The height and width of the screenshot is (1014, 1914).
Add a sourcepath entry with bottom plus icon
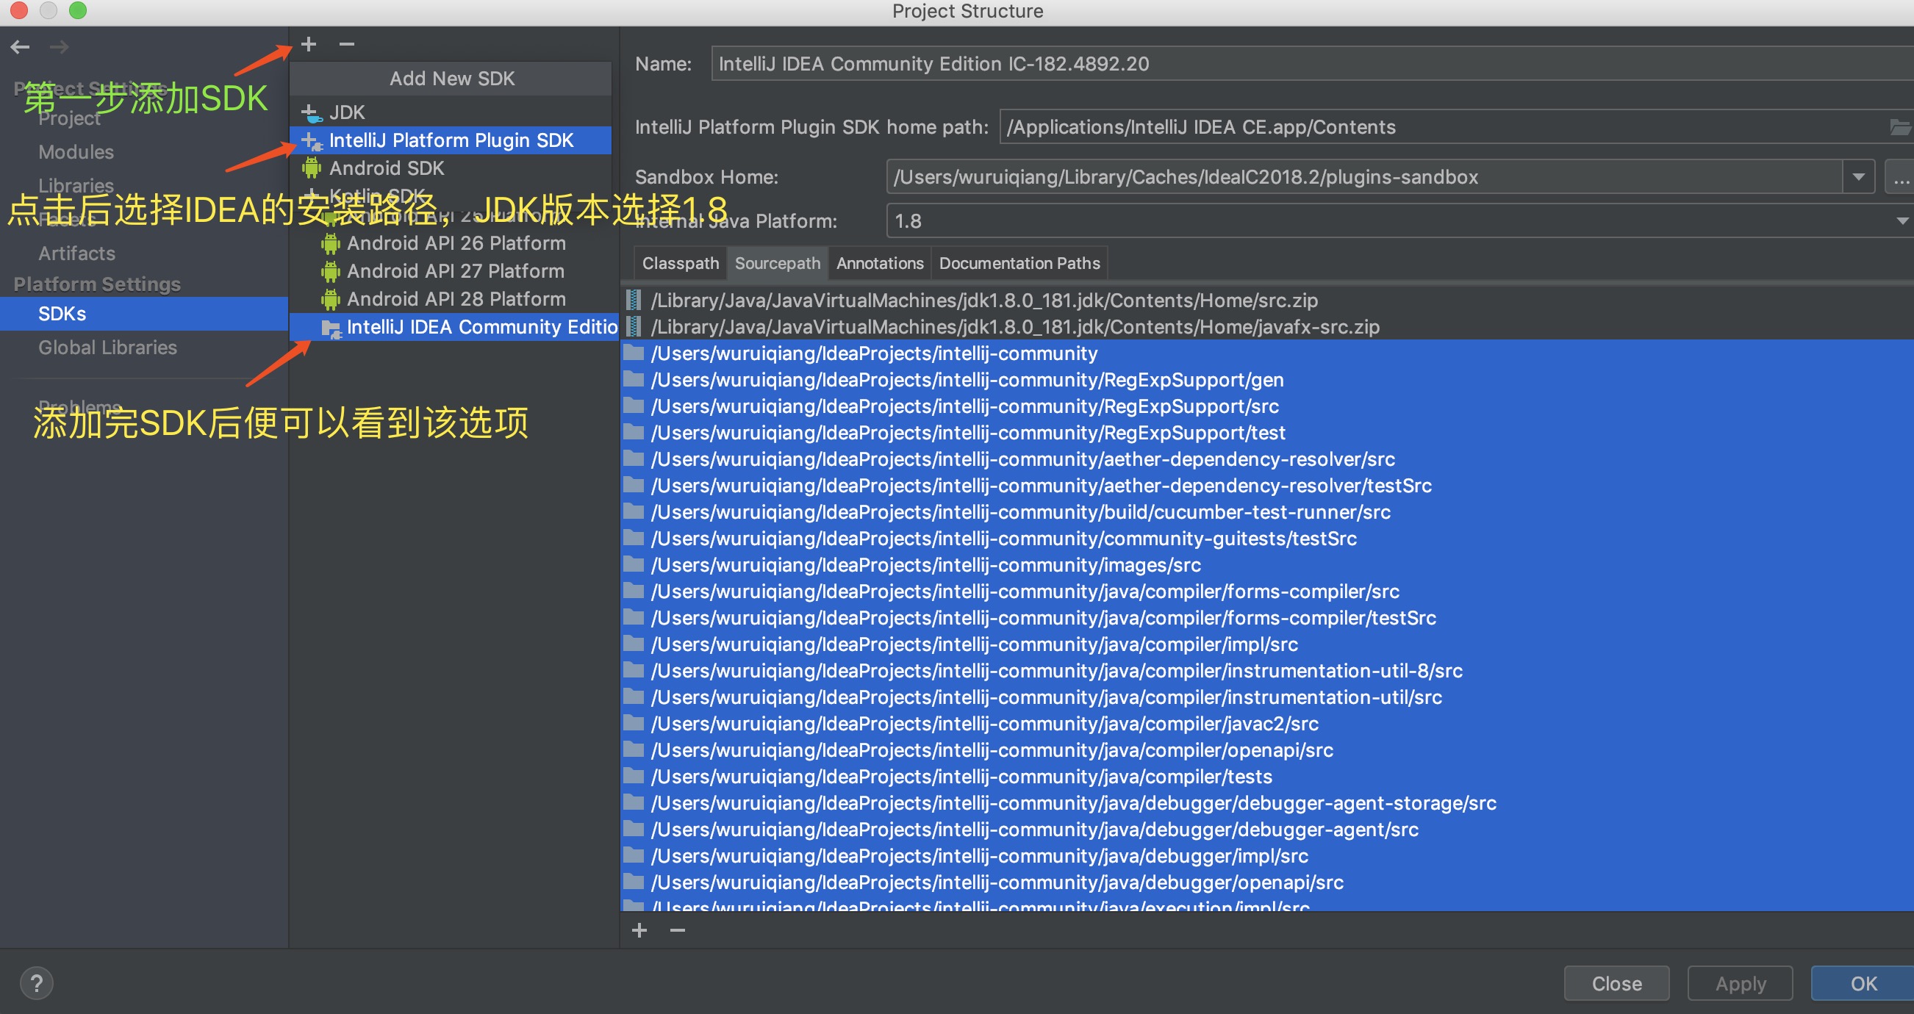638,929
